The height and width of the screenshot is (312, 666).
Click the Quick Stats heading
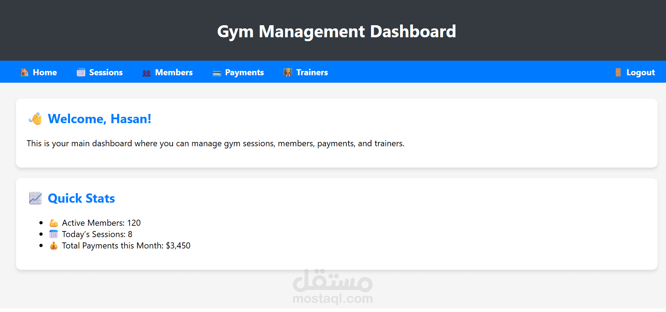point(81,198)
